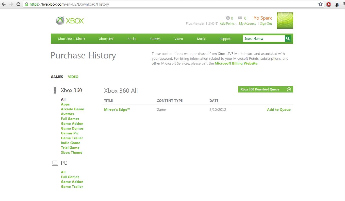Click the gamerscore G icon
The image size is (345, 201).
[228, 18]
